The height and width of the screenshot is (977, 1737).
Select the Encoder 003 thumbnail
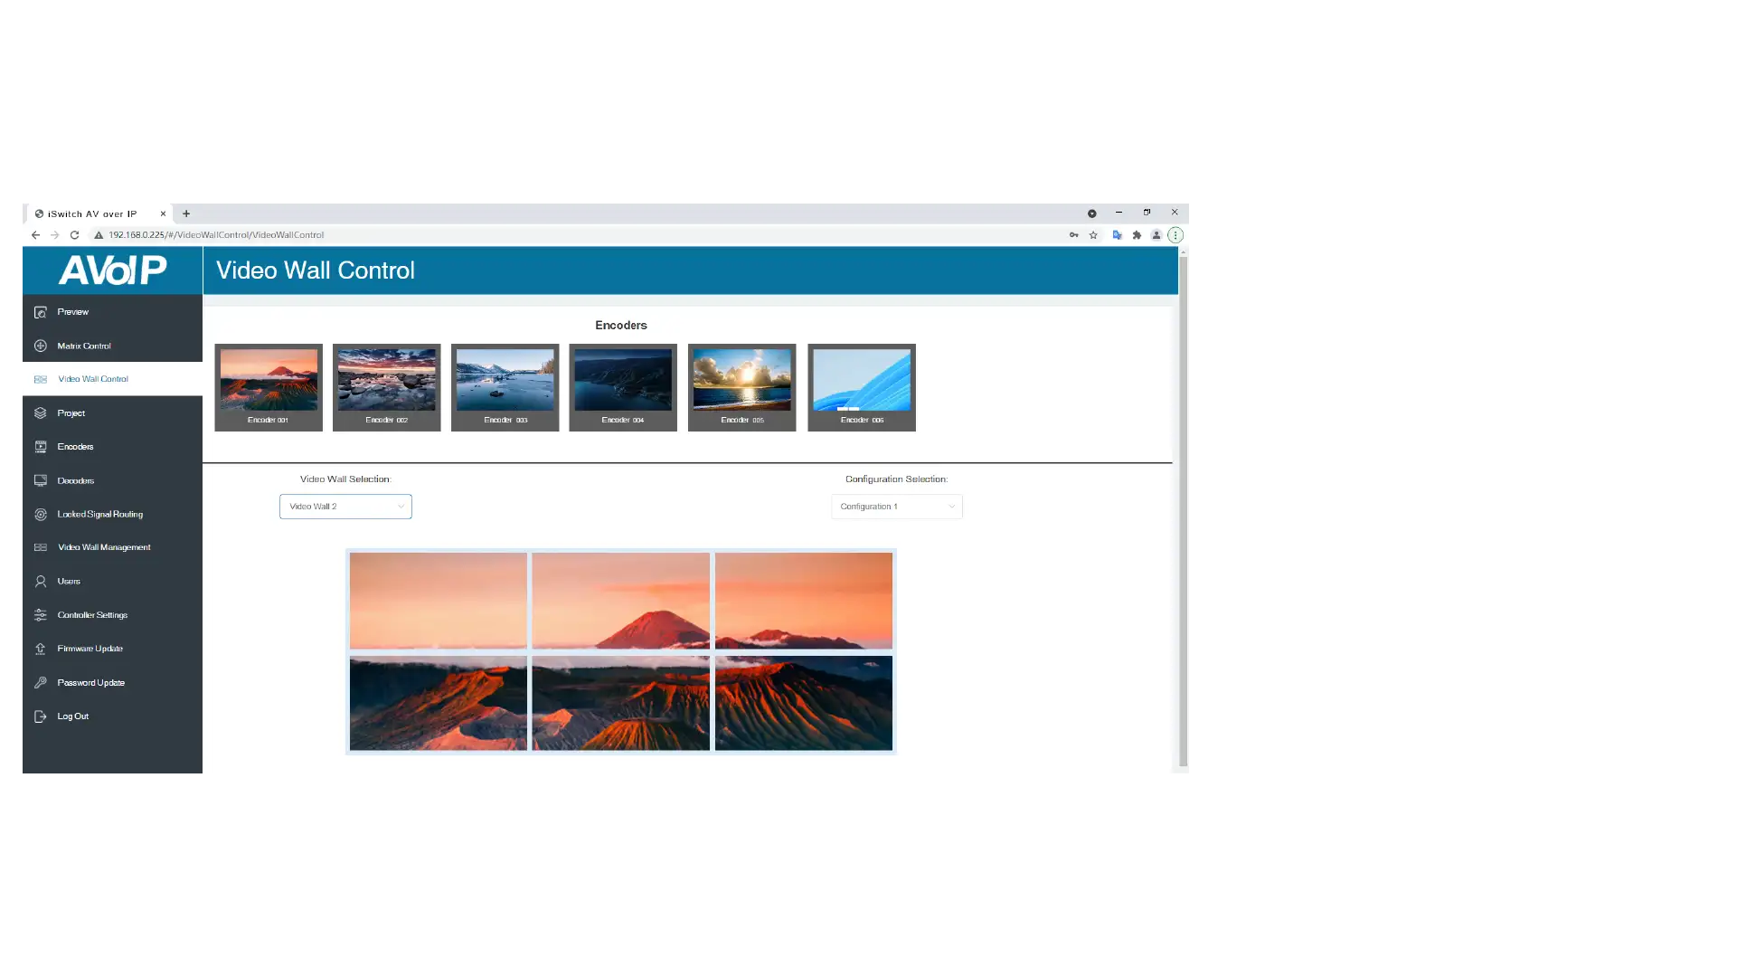(505, 387)
